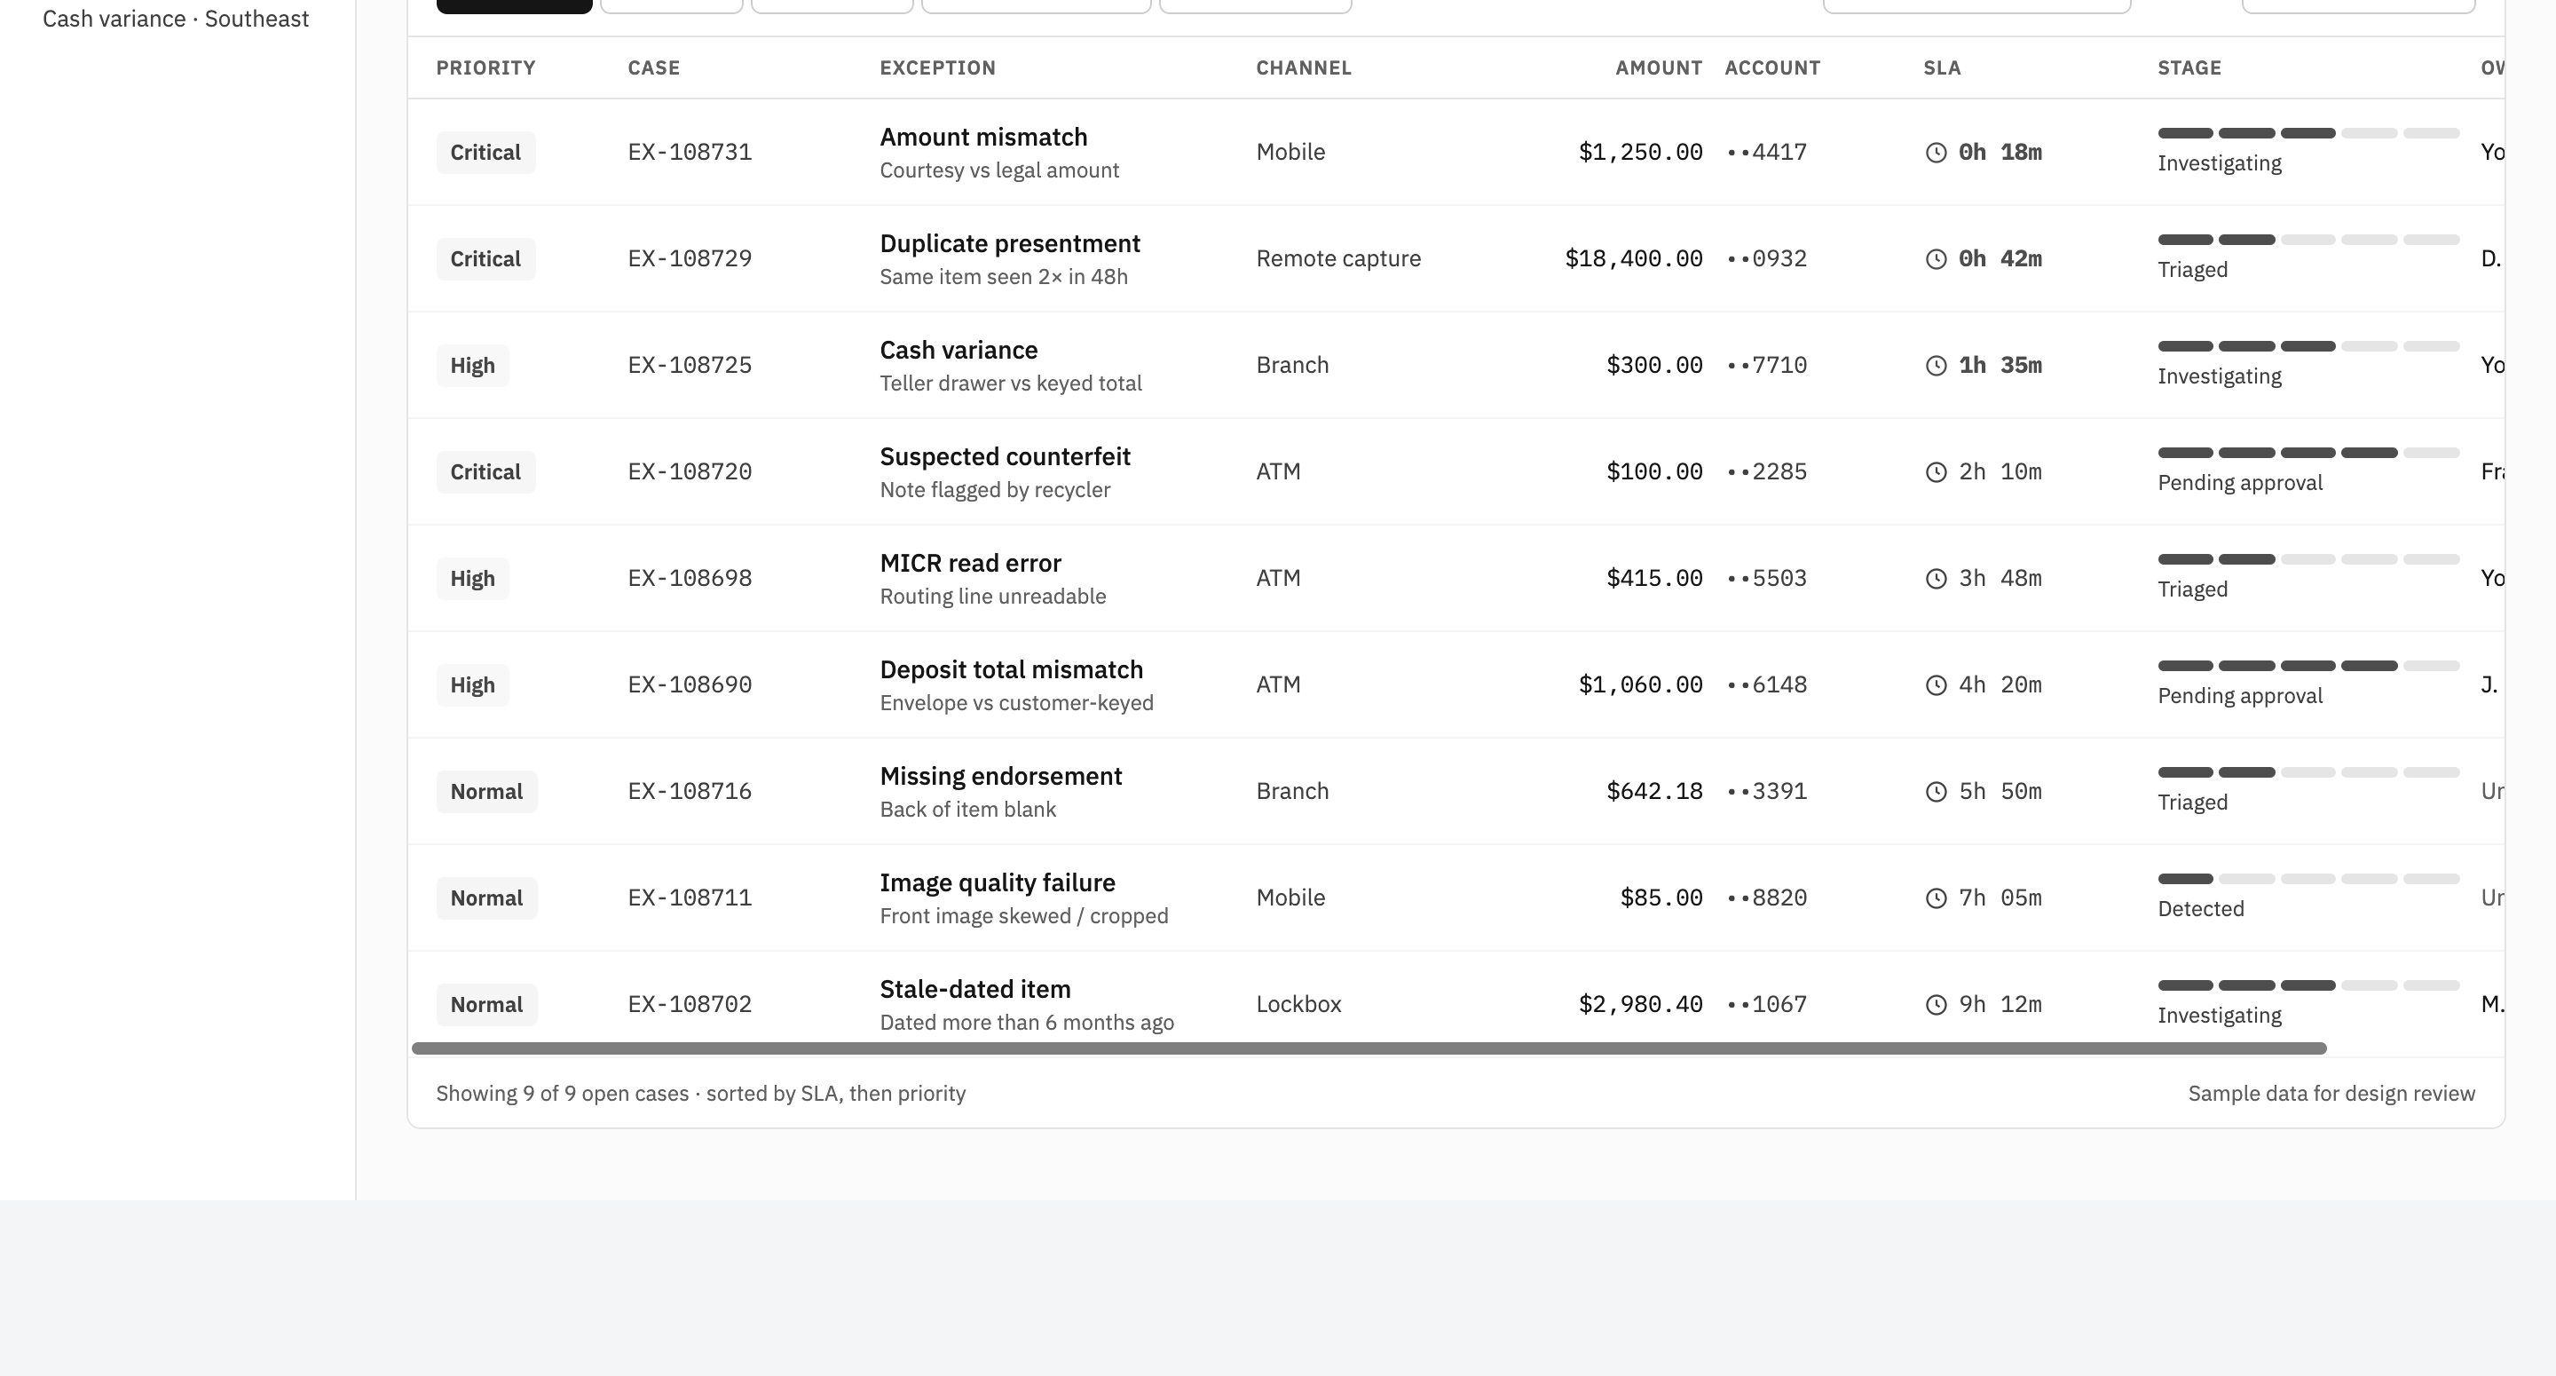Click the Critical badge for EX-108731

(485, 153)
